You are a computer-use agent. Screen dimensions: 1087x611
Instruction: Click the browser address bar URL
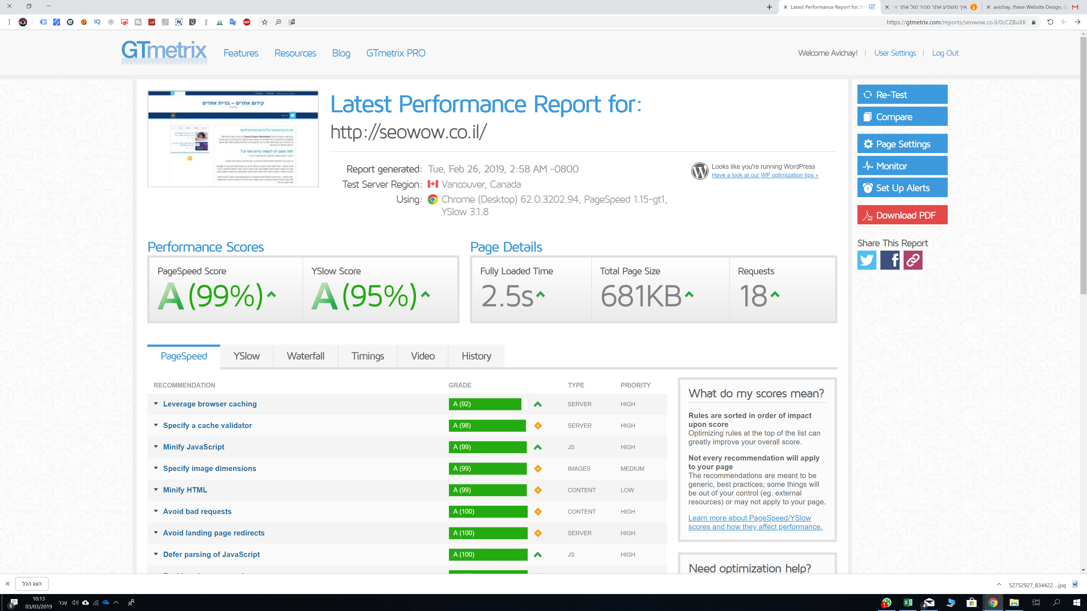[x=956, y=22]
